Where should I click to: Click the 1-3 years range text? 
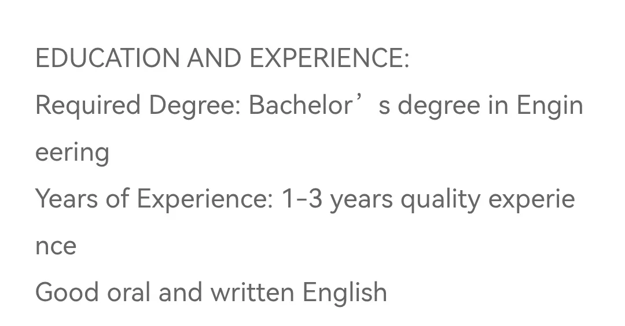337,199
